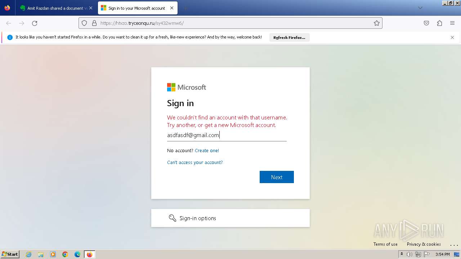This screenshot has height=259, width=461.
Task: Click the Next button
Action: point(277,177)
